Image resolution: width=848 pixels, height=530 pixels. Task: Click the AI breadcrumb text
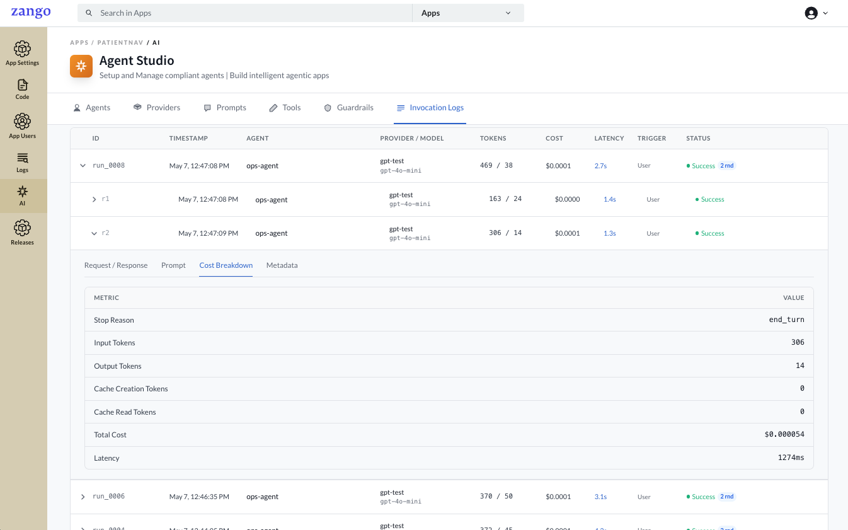pos(156,43)
